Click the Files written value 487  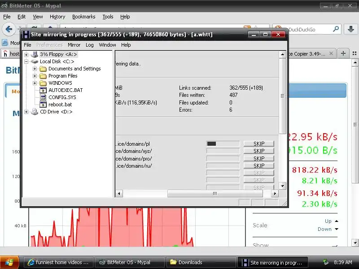click(233, 95)
